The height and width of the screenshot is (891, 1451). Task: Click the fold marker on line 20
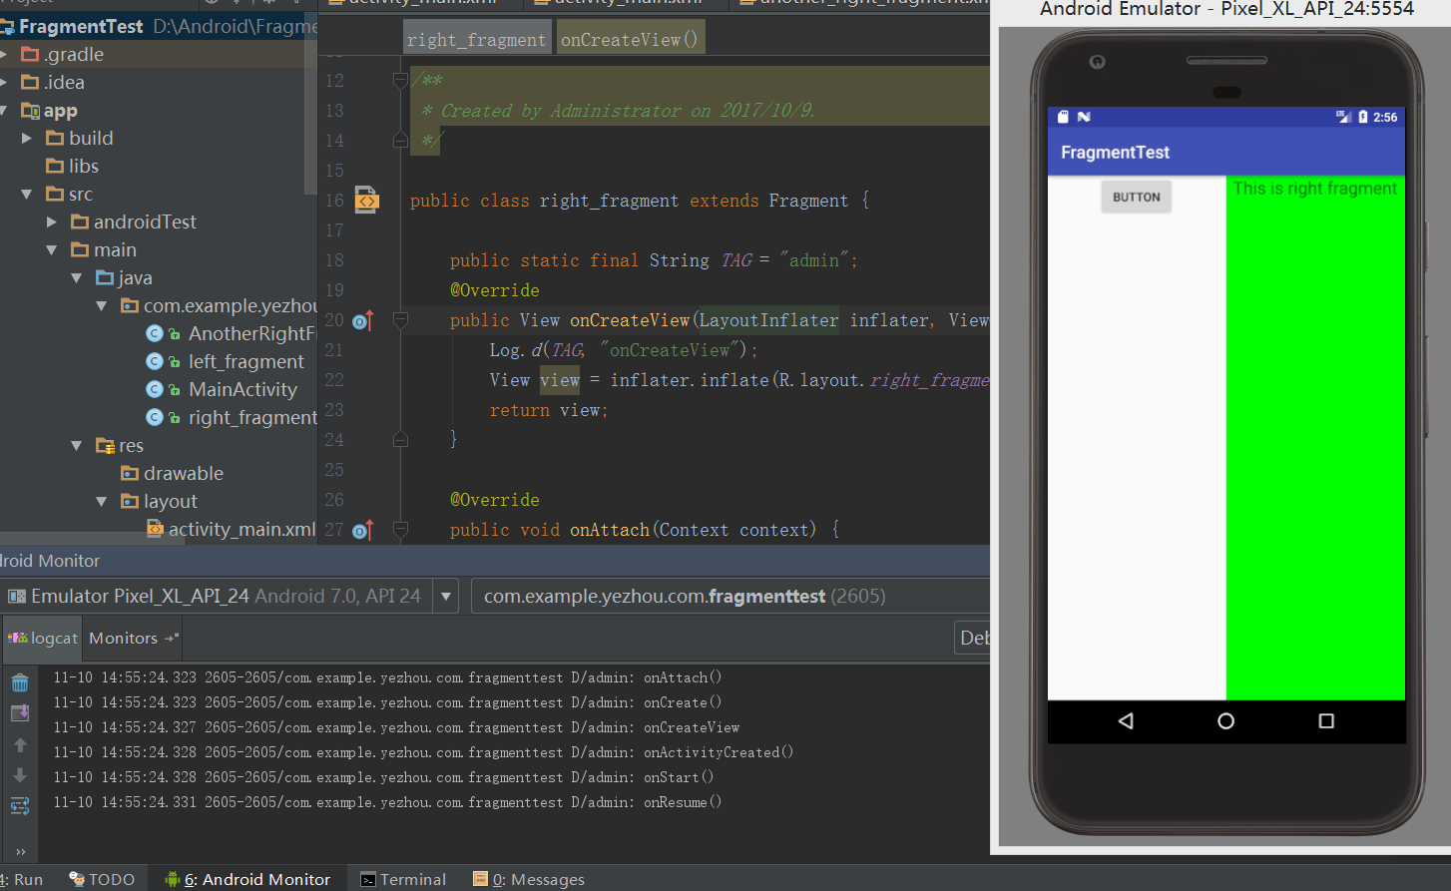tap(400, 320)
